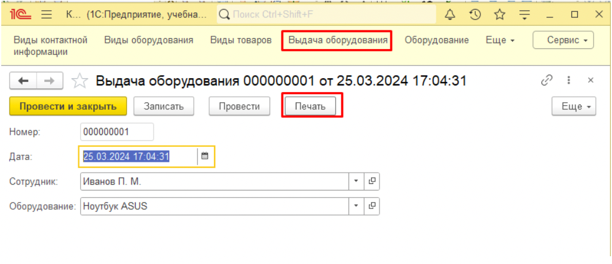Expand Еще menu in section panel
612x264 pixels.
[500, 40]
